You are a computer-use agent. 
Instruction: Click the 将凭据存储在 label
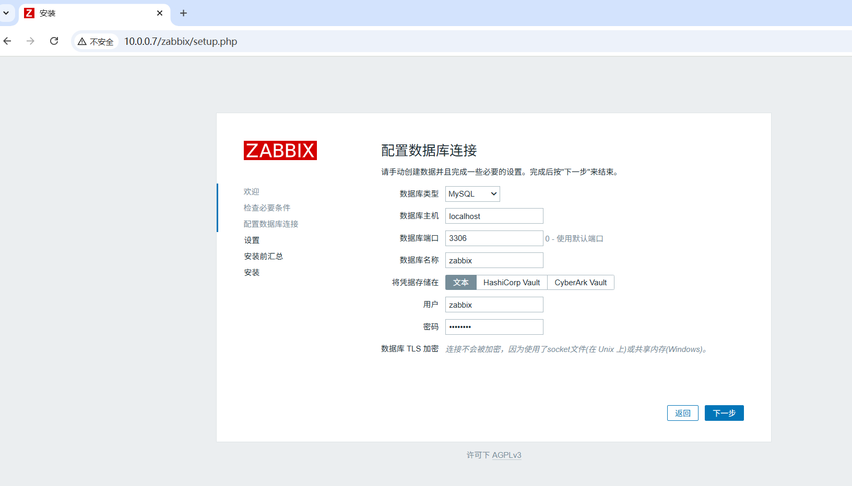(416, 283)
